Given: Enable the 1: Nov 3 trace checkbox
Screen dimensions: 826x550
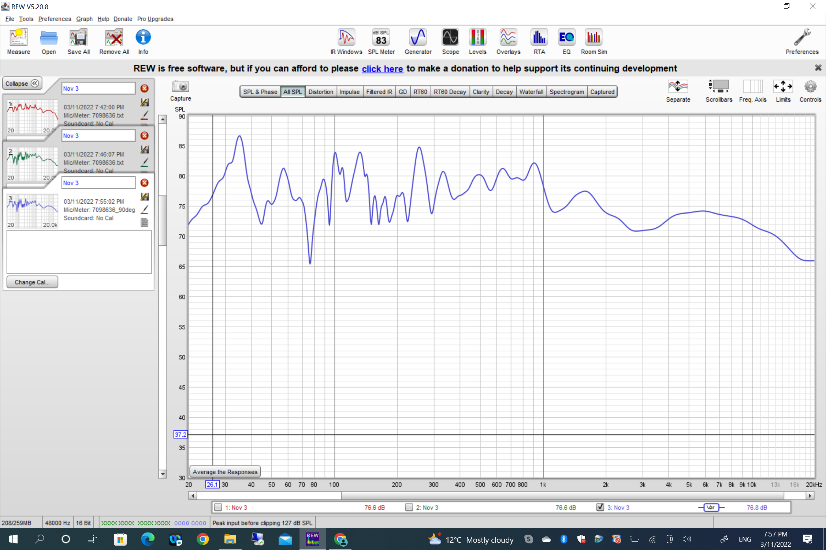Looking at the screenshot, I should [218, 507].
